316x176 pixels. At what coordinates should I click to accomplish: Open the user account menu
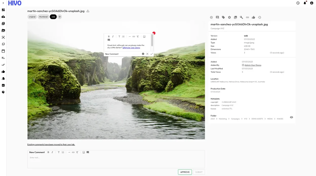312,3
